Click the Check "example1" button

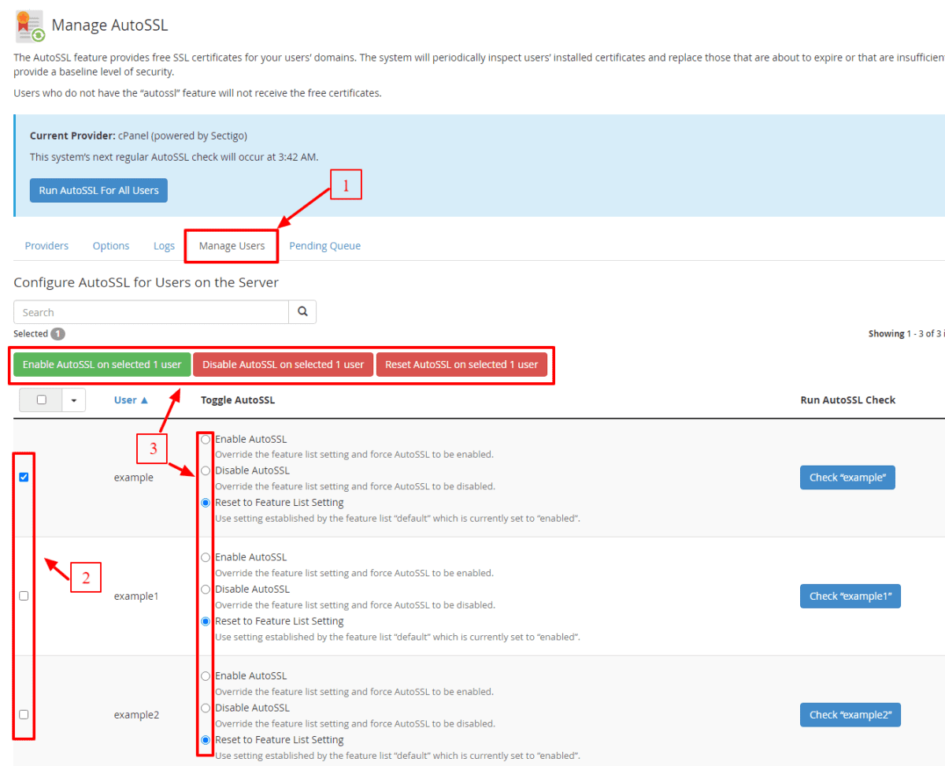point(850,597)
